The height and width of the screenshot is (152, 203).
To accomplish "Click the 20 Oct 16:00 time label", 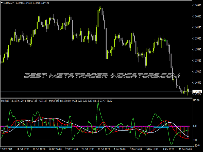I will (x=55, y=149).
